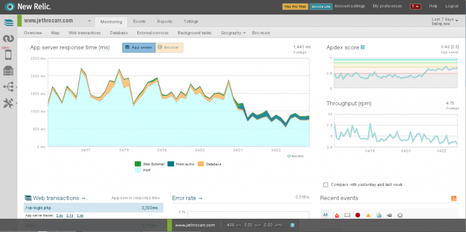Click the Web transactions stack icon
Image resolution: width=466 pixels, height=232 pixels.
[28, 198]
